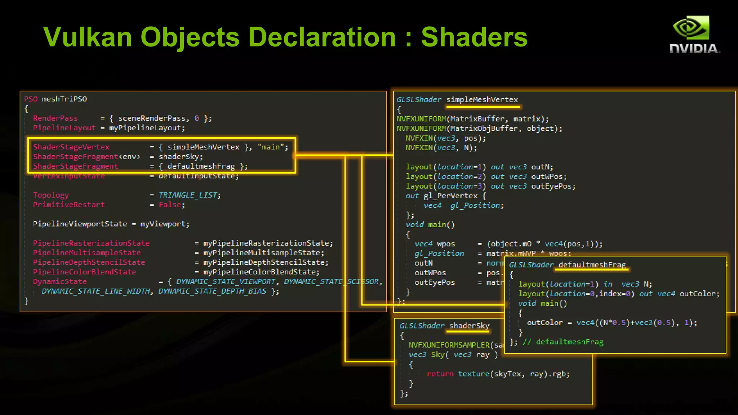
Task: Click 'TRIANGLE_LIST;' value
Action: click(190, 195)
